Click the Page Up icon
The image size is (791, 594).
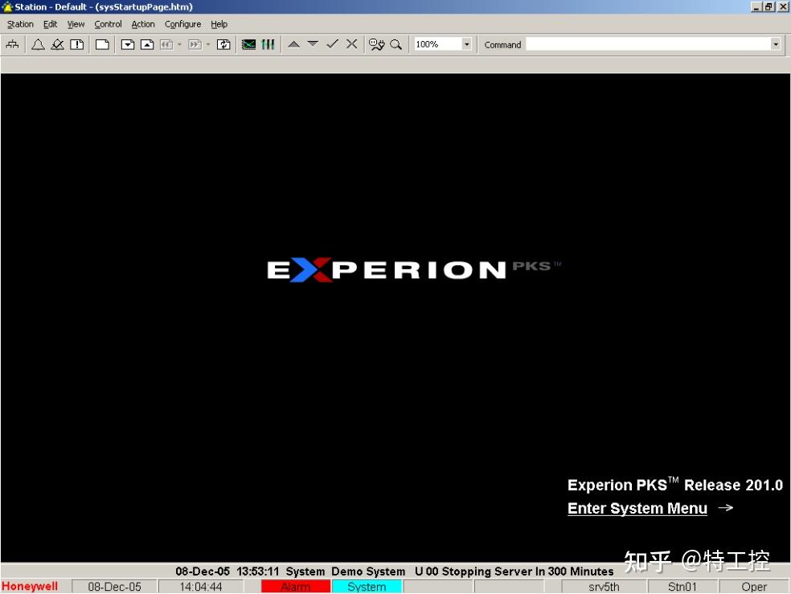[x=147, y=44]
